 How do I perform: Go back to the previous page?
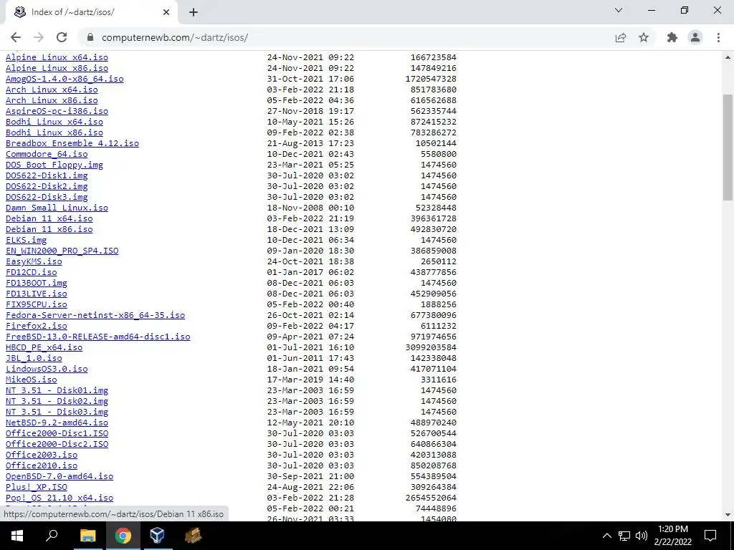coord(16,37)
